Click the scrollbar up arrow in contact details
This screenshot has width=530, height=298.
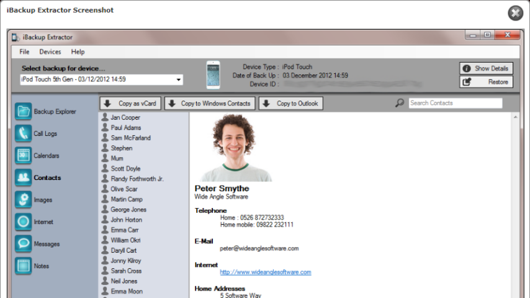(x=516, y=117)
